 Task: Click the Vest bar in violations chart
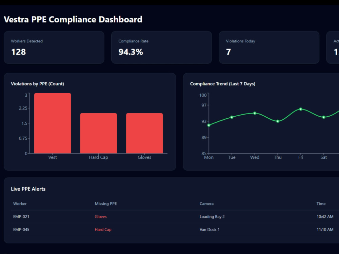pos(53,123)
